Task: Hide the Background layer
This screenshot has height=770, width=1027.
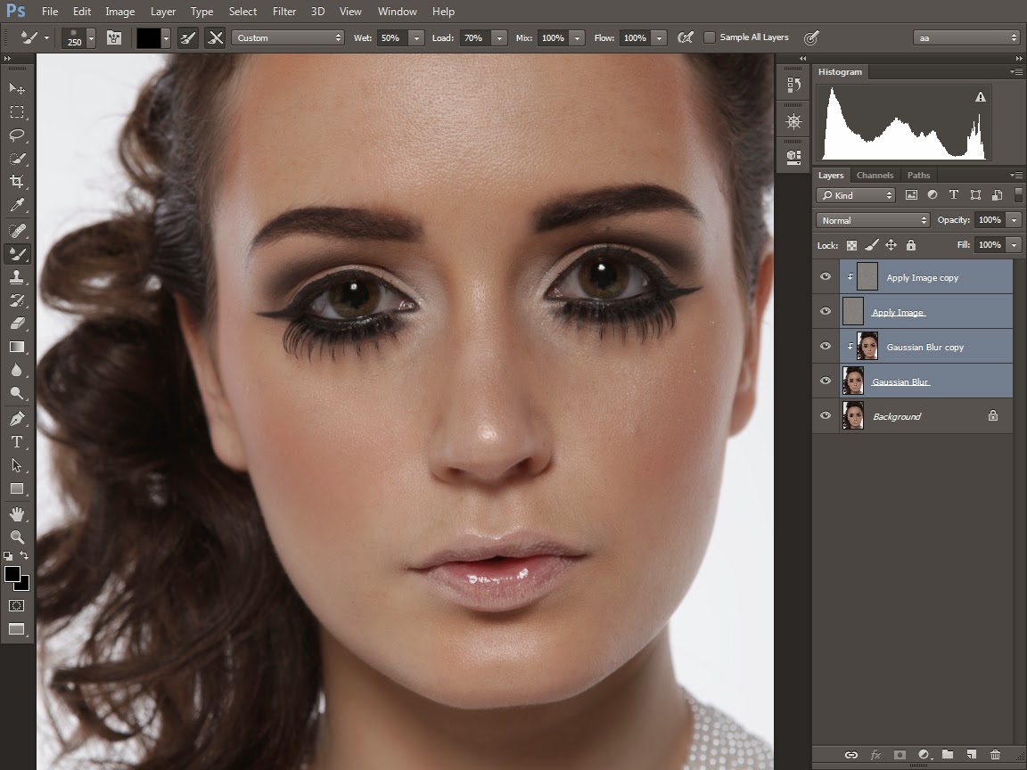Action: point(826,416)
